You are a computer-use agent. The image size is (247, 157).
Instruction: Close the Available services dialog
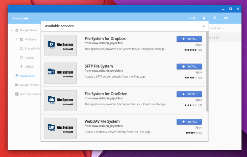204,26
